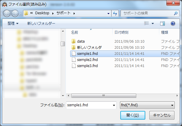Click the horizontal scrollbar thumb
The image size is (182, 126).
point(104,96)
